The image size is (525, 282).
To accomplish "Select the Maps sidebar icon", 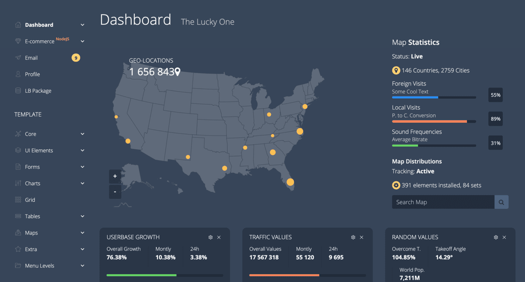I will click(x=18, y=232).
